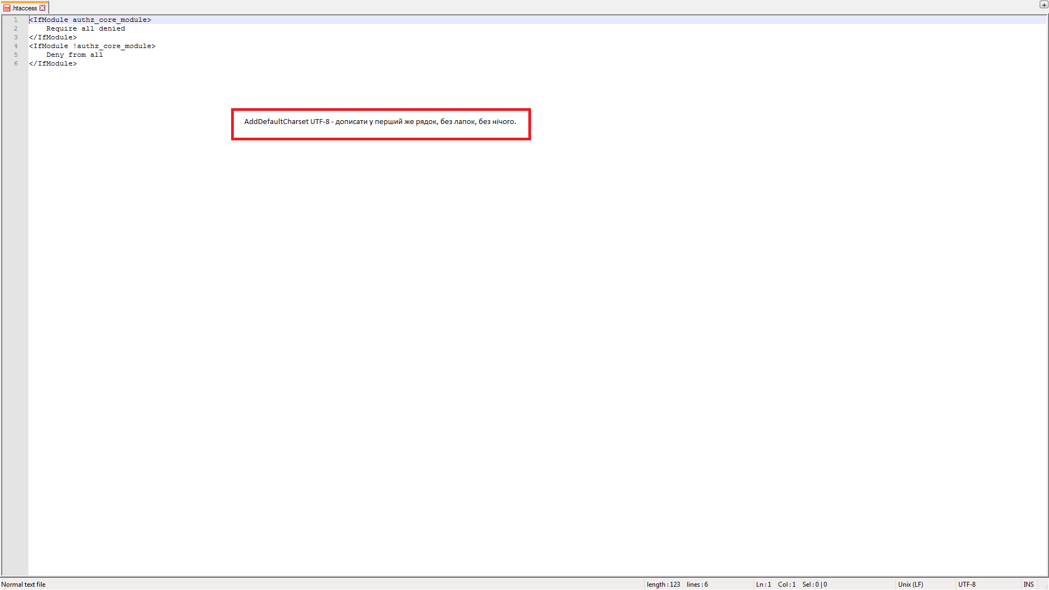
Task: Click line number 2 in the margin
Action: click(x=16, y=28)
